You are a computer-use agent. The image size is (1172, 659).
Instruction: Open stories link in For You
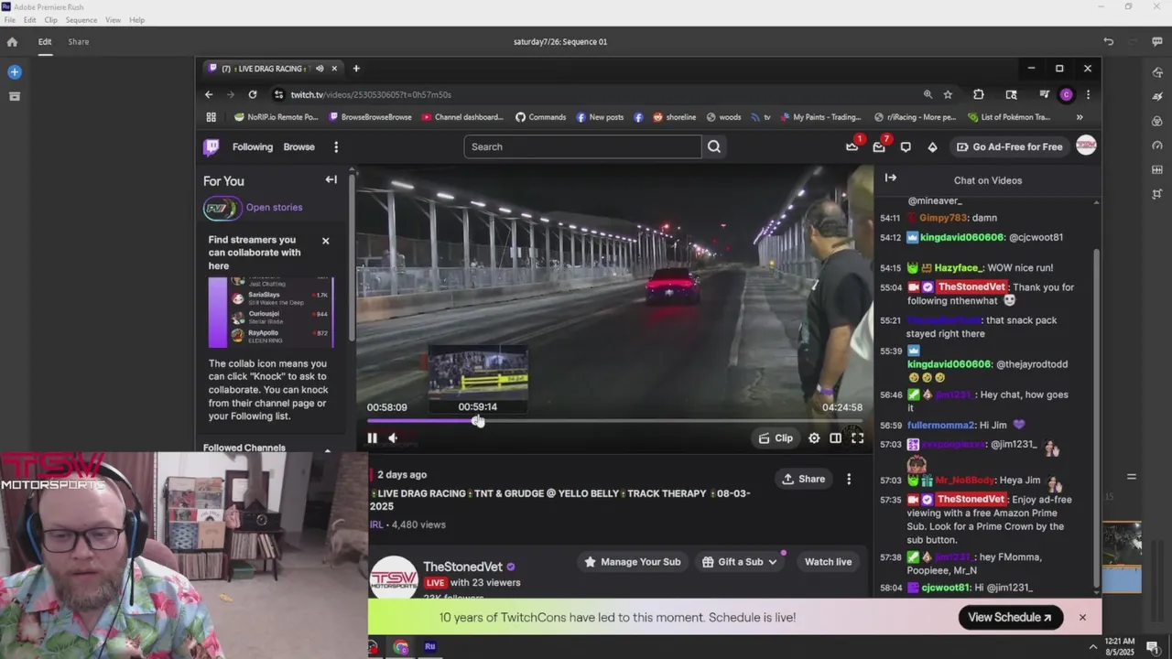pyautogui.click(x=274, y=208)
